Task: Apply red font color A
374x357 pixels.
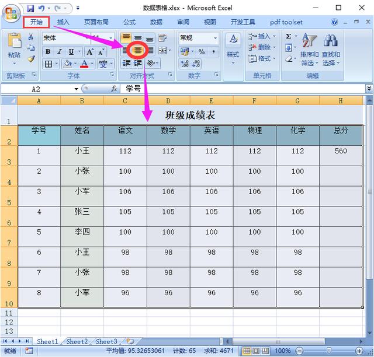Action: [x=84, y=64]
